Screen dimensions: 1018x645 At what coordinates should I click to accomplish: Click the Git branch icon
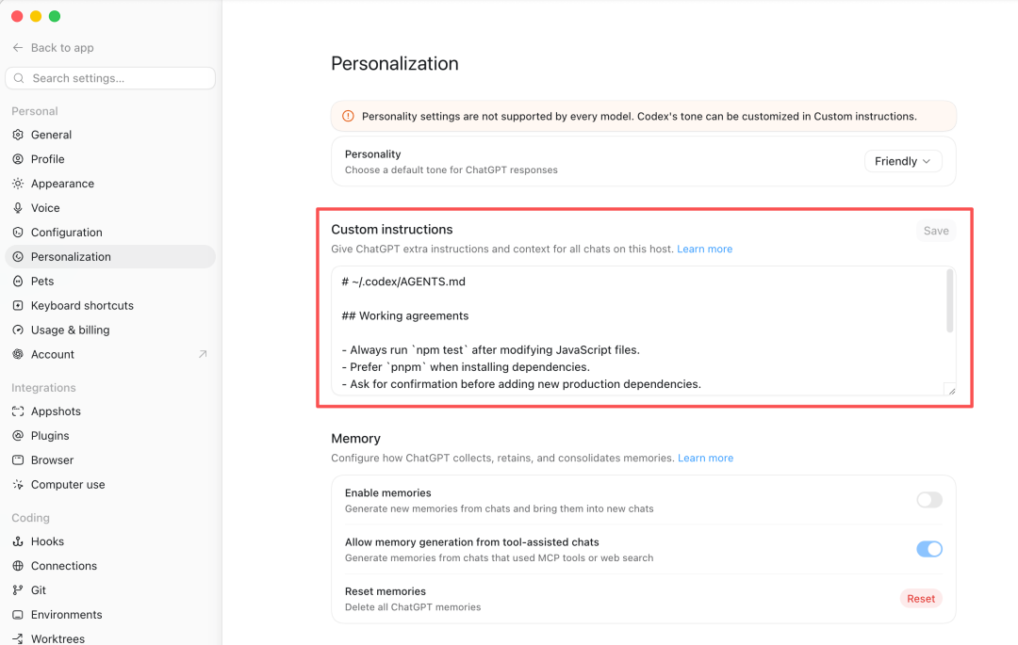coord(18,589)
